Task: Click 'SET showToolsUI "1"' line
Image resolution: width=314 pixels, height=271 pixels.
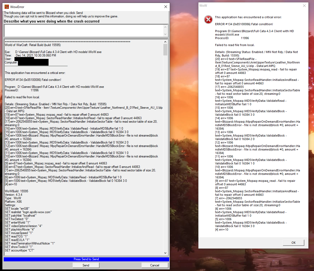Action: (x=19, y=247)
